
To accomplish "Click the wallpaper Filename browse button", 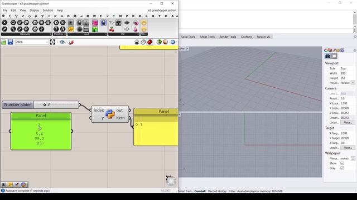I will 353,158.
